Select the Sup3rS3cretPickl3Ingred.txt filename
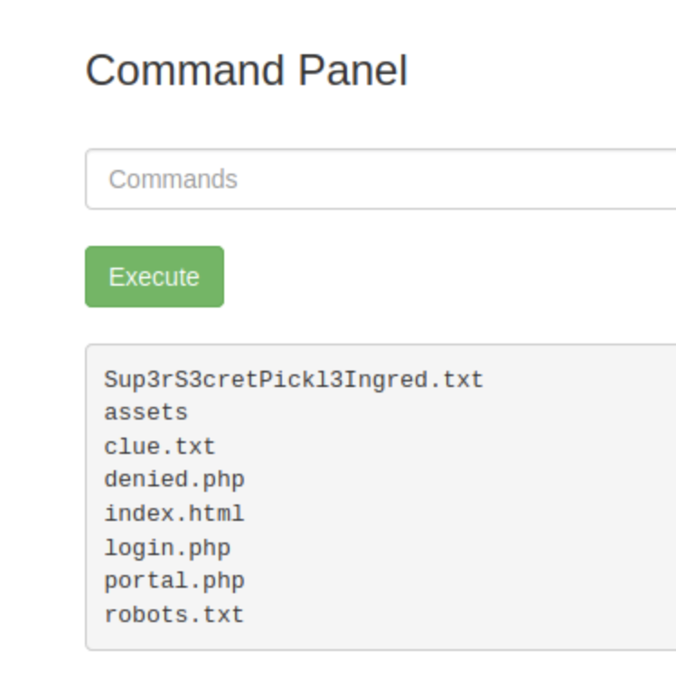 [x=294, y=380]
